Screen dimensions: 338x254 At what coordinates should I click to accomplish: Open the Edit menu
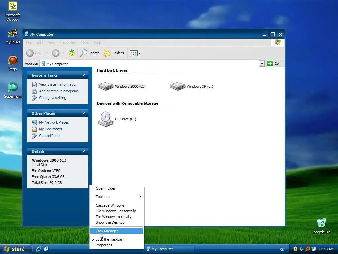coord(40,42)
